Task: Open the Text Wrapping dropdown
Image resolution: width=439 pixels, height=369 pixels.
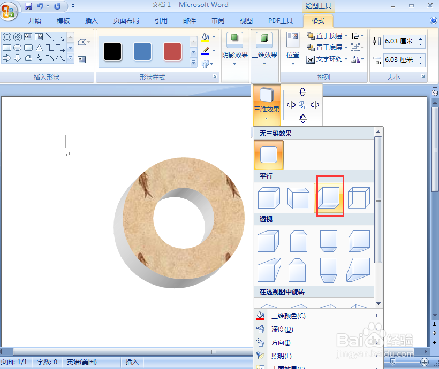Action: click(327, 59)
